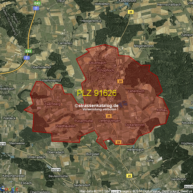Viewport: 193px width, 193px height.
Task: Click the Dickersbronn village label
Action: pyautogui.click(x=135, y=125)
